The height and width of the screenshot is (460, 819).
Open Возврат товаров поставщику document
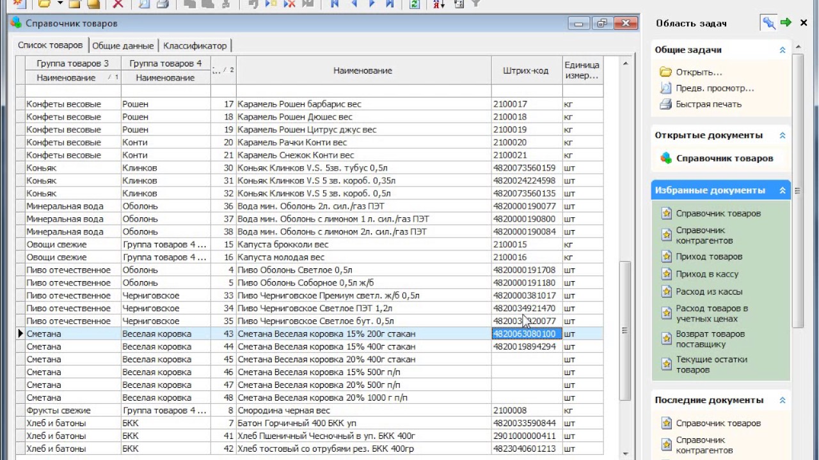click(711, 339)
